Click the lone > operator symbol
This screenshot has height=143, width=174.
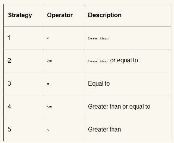pyautogui.click(x=48, y=130)
